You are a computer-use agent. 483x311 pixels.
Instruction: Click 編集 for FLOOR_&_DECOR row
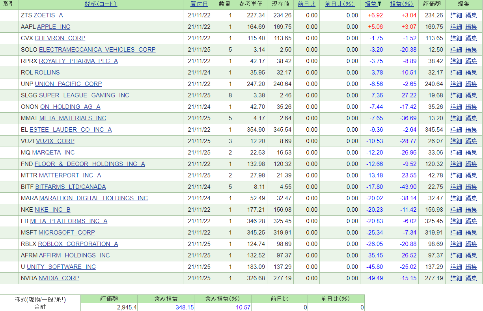(471, 164)
